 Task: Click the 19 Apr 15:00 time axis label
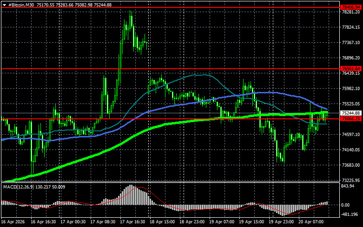tap(251, 222)
